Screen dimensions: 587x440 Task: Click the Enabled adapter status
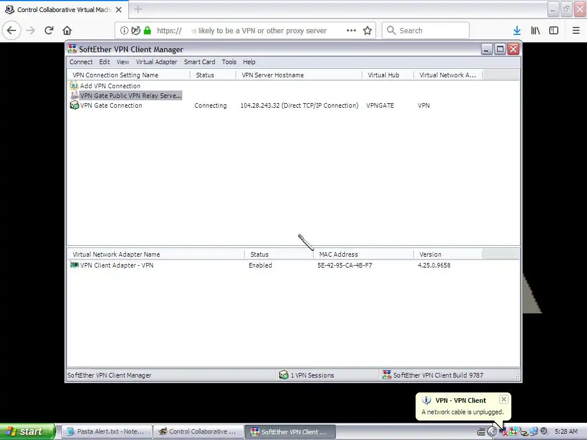(x=260, y=265)
